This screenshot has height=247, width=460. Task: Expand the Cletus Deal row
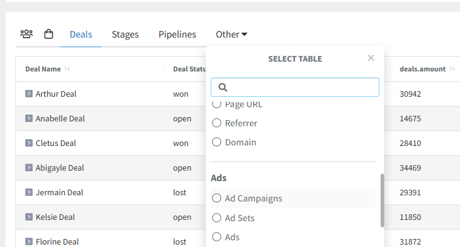pos(28,143)
